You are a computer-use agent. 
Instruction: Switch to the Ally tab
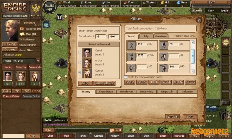pos(146,36)
